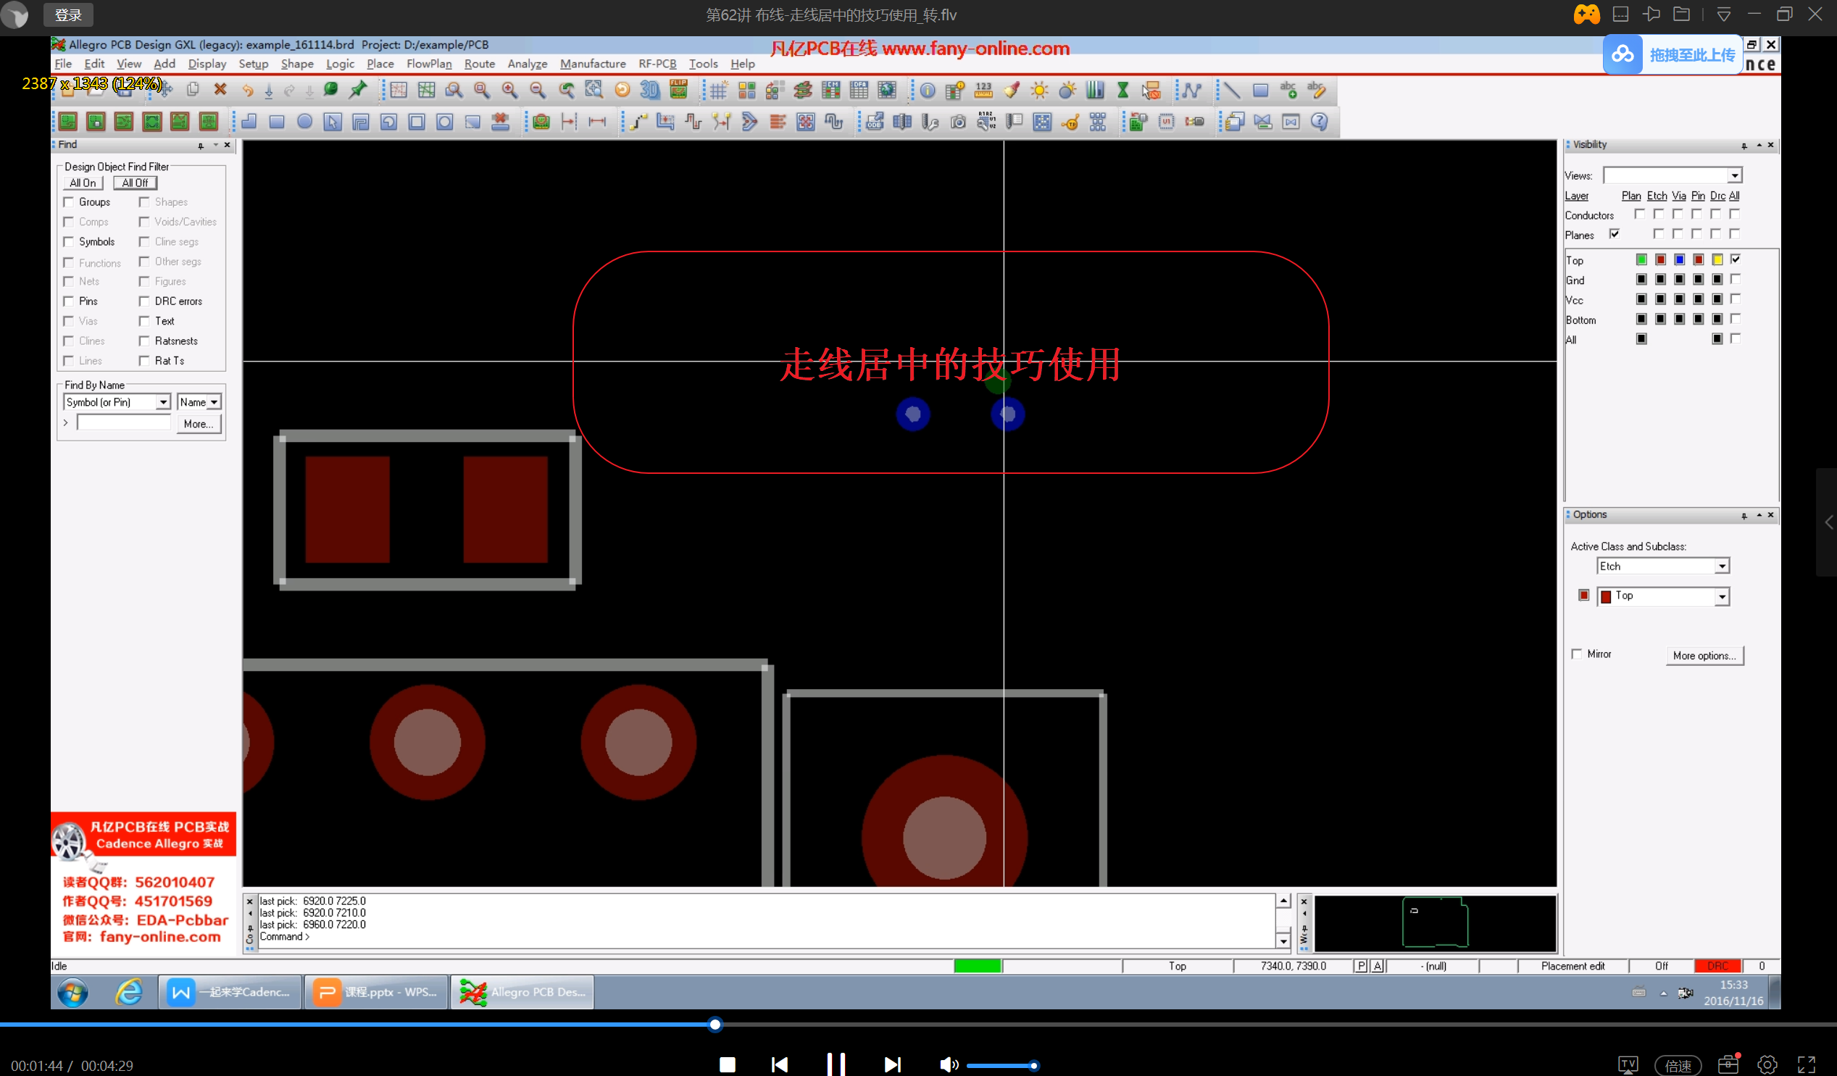The height and width of the screenshot is (1076, 1837).
Task: Open the Shape menu
Action: click(296, 64)
